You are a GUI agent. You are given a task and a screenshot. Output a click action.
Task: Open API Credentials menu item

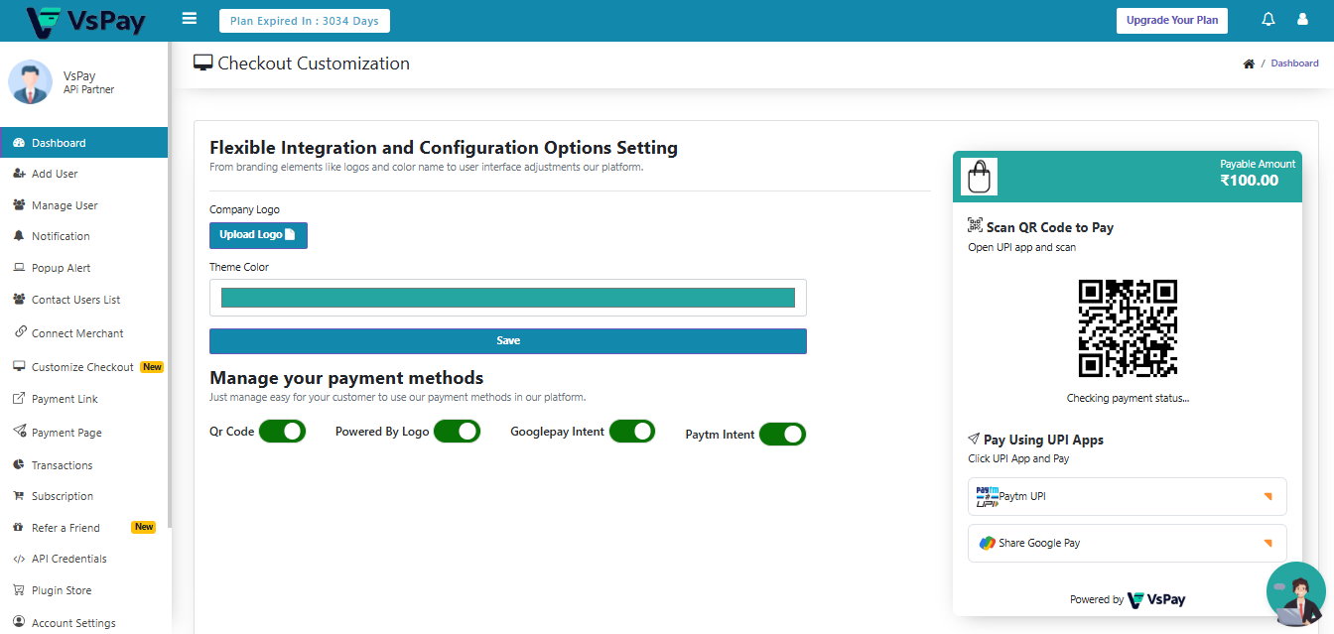pos(68,559)
